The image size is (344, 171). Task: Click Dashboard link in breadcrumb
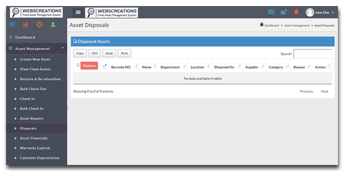coord(272,25)
